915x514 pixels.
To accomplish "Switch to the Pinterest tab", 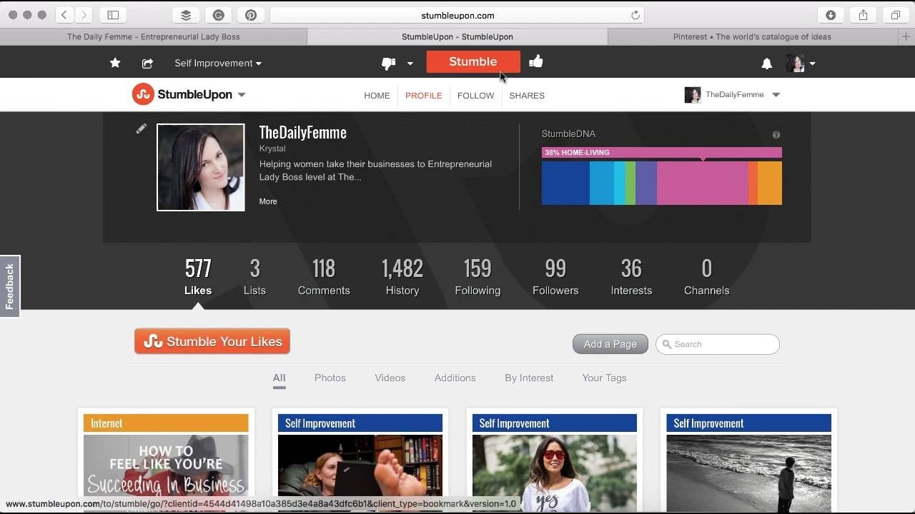I will pyautogui.click(x=752, y=36).
